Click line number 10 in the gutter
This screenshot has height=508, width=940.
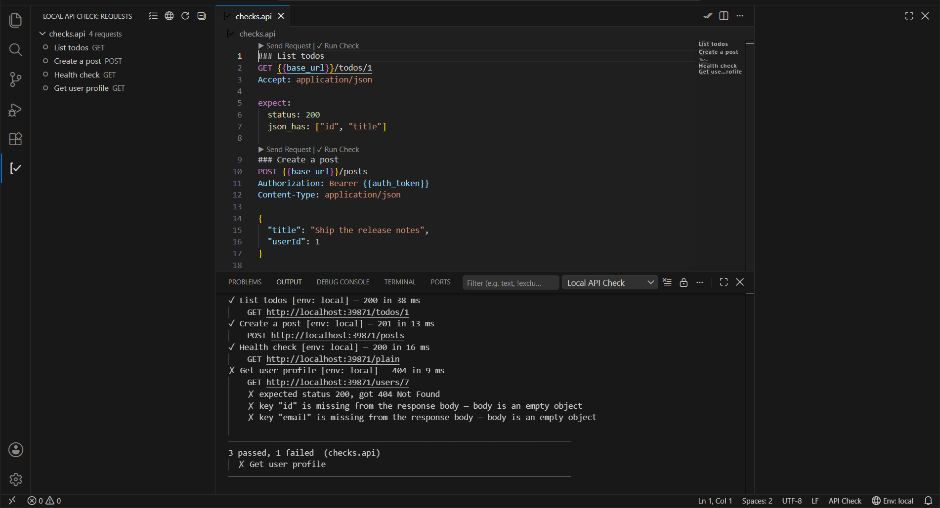237,172
